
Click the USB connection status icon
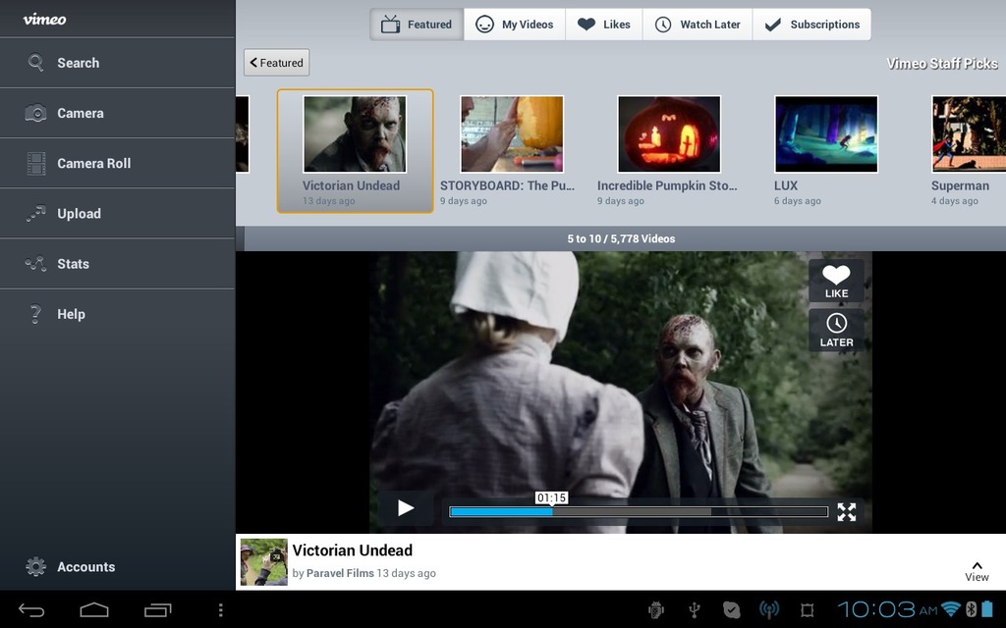[694, 610]
